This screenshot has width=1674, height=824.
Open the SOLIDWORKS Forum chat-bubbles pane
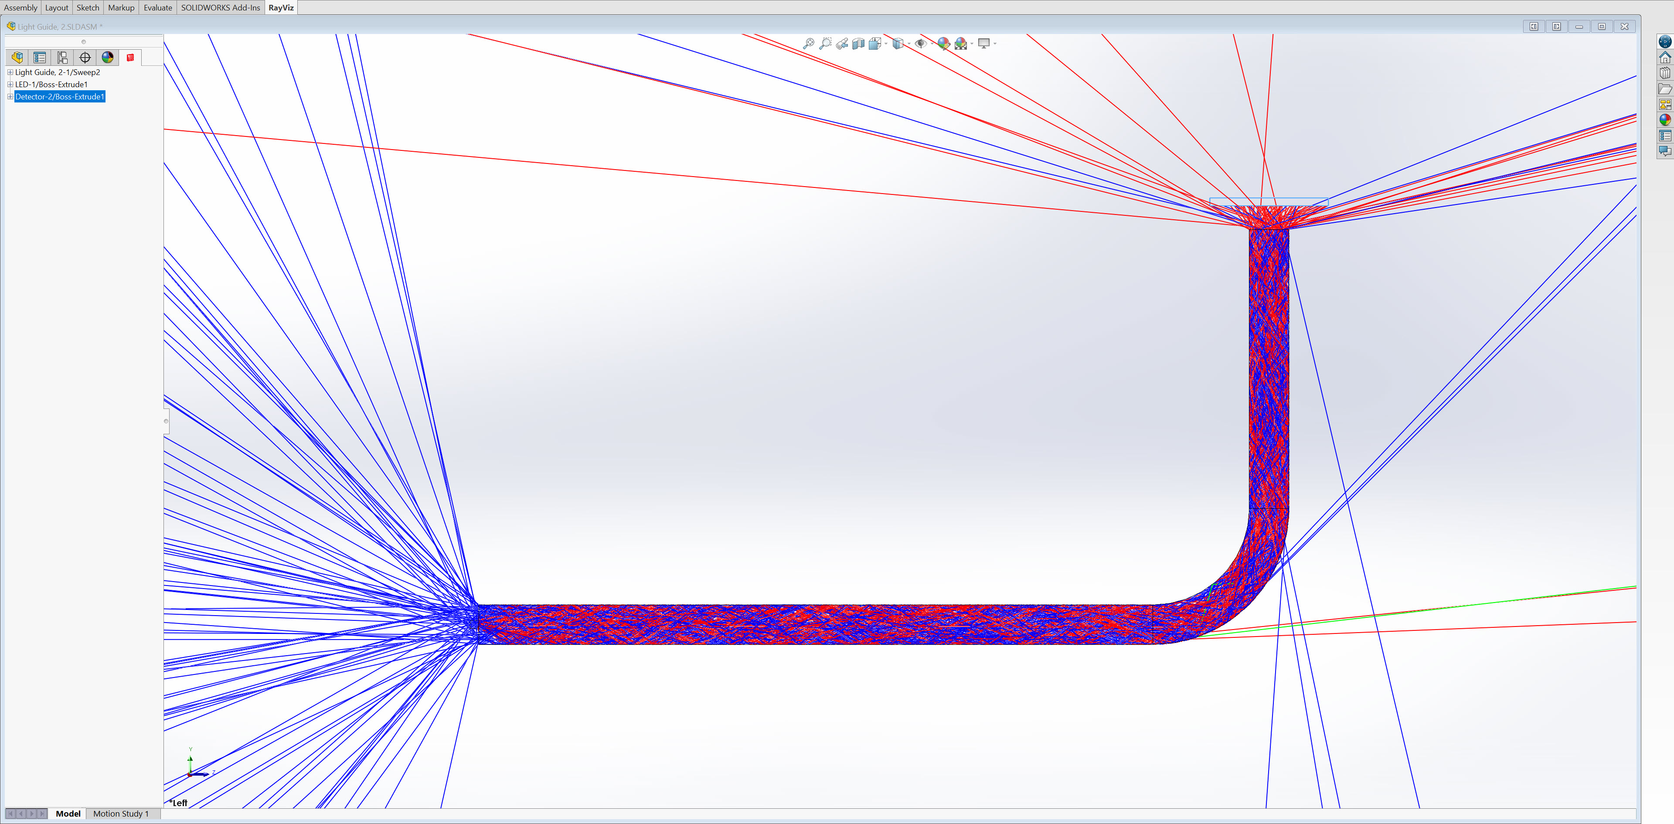1665,151
